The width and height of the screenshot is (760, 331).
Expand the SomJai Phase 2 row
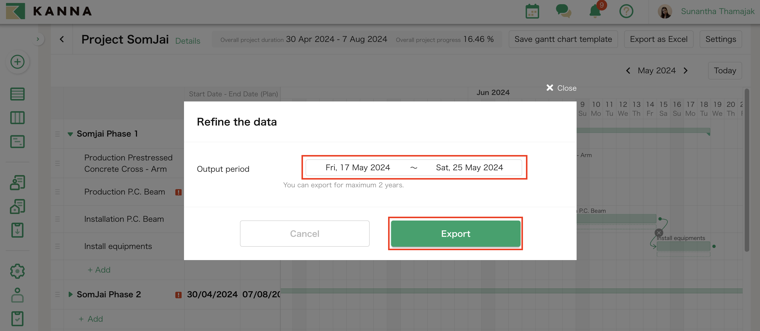coord(70,294)
